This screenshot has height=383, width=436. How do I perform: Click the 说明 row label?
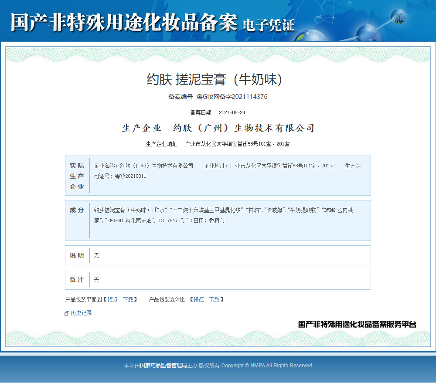tap(77, 255)
